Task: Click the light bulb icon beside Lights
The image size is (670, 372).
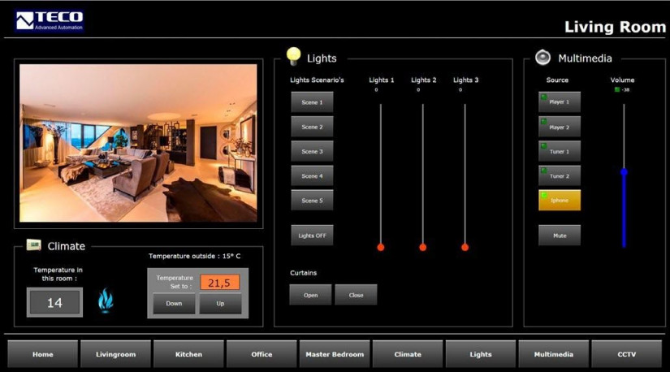Action: pos(293,56)
